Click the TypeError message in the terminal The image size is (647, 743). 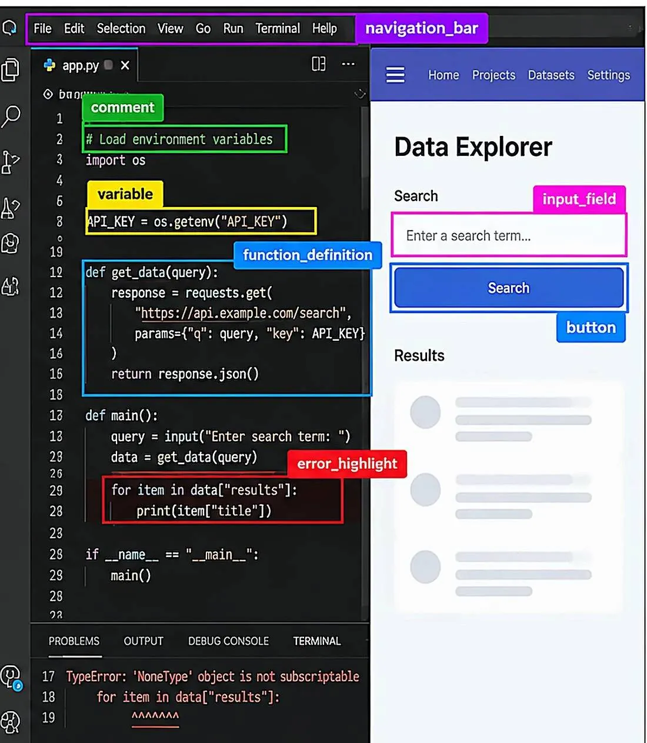pos(212,677)
